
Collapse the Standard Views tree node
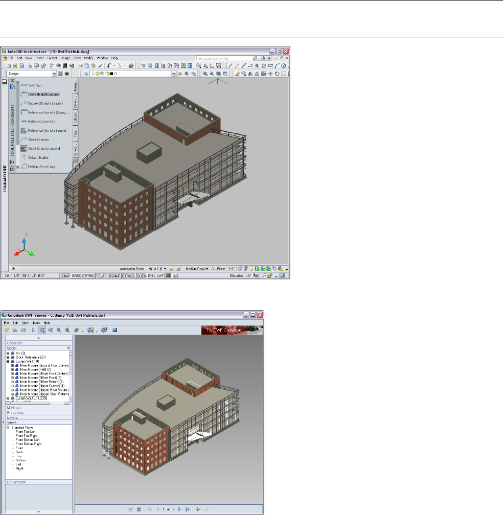click(x=8, y=428)
